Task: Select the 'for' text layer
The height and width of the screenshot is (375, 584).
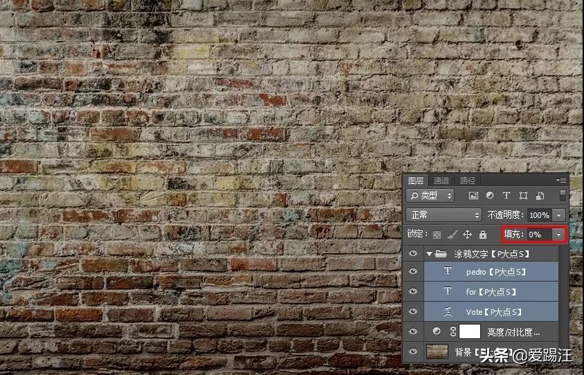Action: coord(491,292)
